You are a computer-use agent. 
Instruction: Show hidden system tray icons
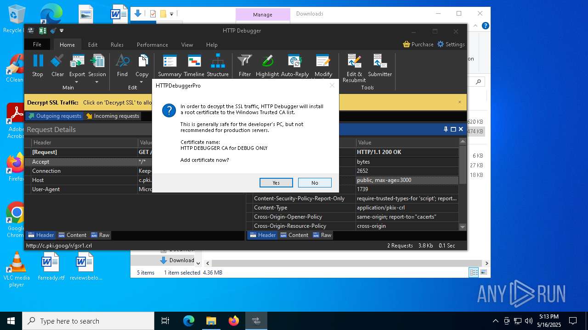495,321
